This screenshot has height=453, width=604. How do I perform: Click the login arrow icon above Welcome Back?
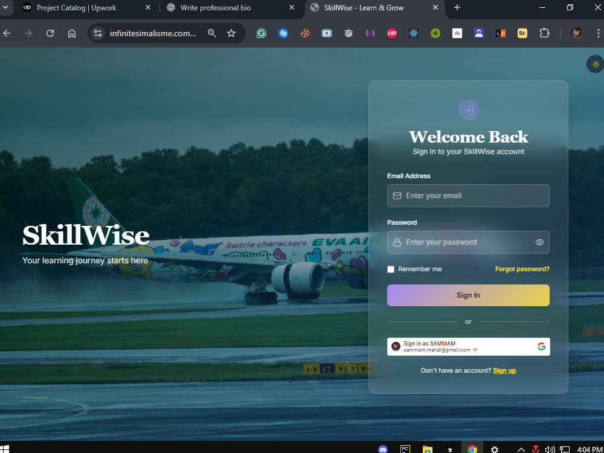pos(469,110)
